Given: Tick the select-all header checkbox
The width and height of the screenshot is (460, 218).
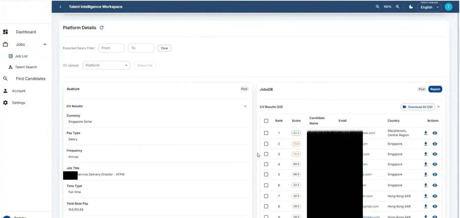Looking at the screenshot, I should (266, 121).
